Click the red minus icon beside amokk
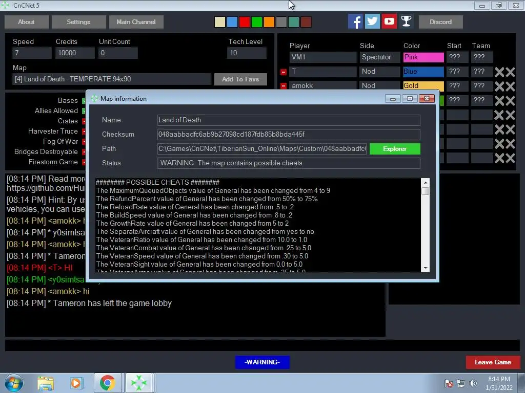 click(x=283, y=86)
